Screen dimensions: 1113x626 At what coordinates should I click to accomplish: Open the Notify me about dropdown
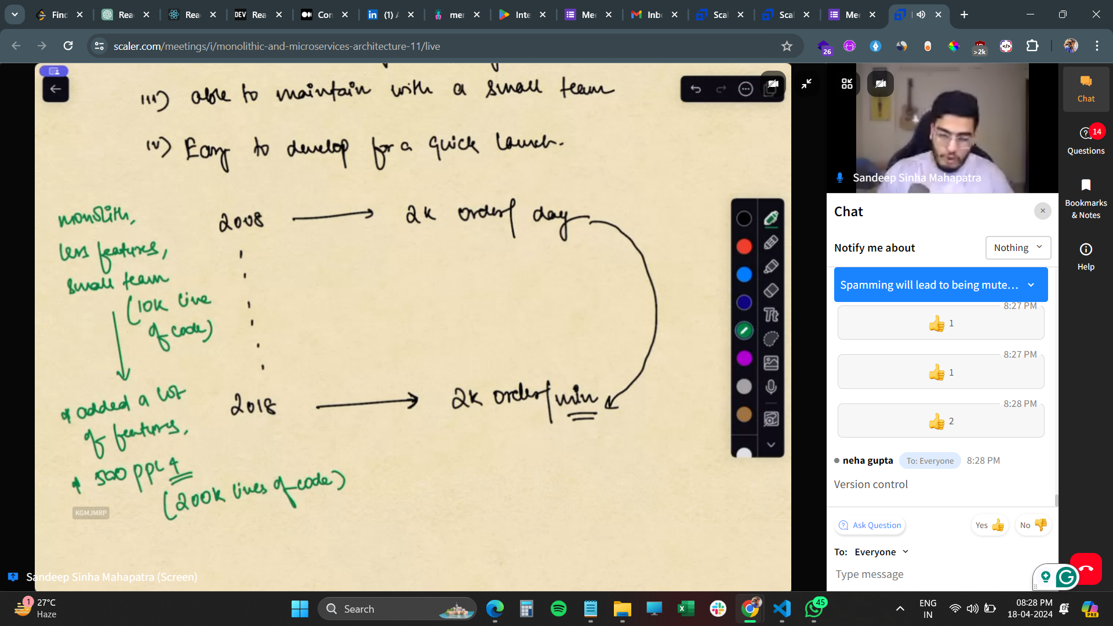tap(1018, 248)
